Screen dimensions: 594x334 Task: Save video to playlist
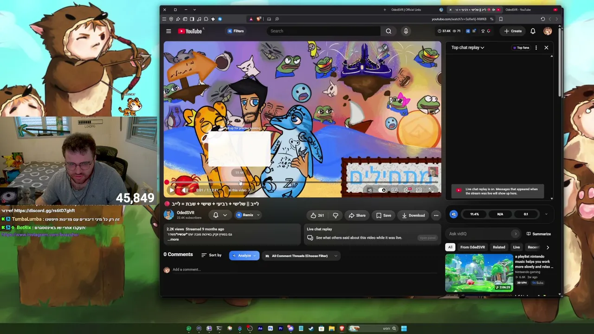point(383,215)
